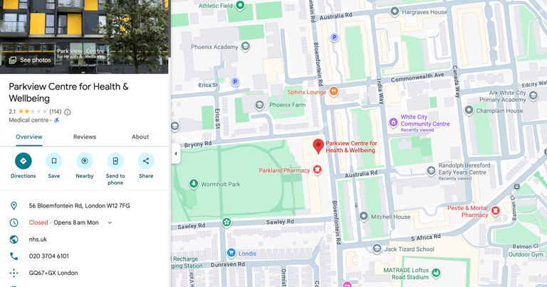The width and height of the screenshot is (547, 287).
Task: Select Parkland Pharmacy map marker
Action: (x=317, y=170)
